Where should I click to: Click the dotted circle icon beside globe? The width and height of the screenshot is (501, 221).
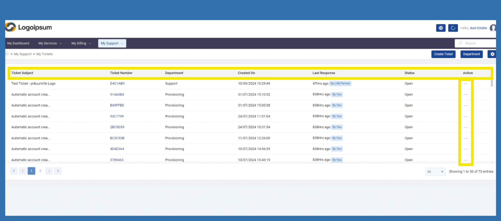click(453, 28)
